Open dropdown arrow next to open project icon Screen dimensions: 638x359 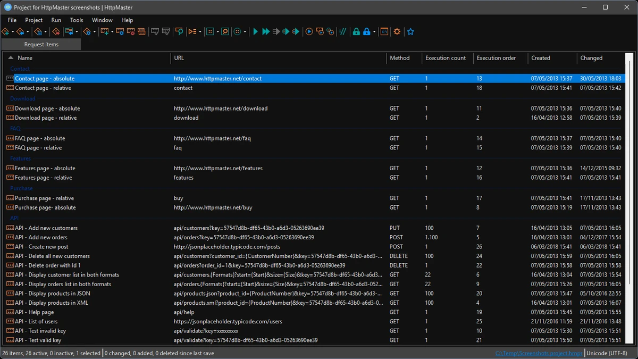[x=28, y=32]
